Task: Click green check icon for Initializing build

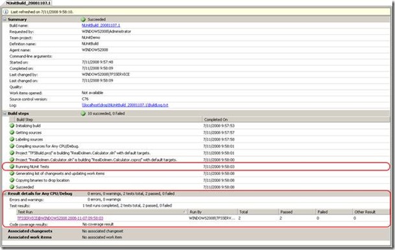Action: click(12, 126)
